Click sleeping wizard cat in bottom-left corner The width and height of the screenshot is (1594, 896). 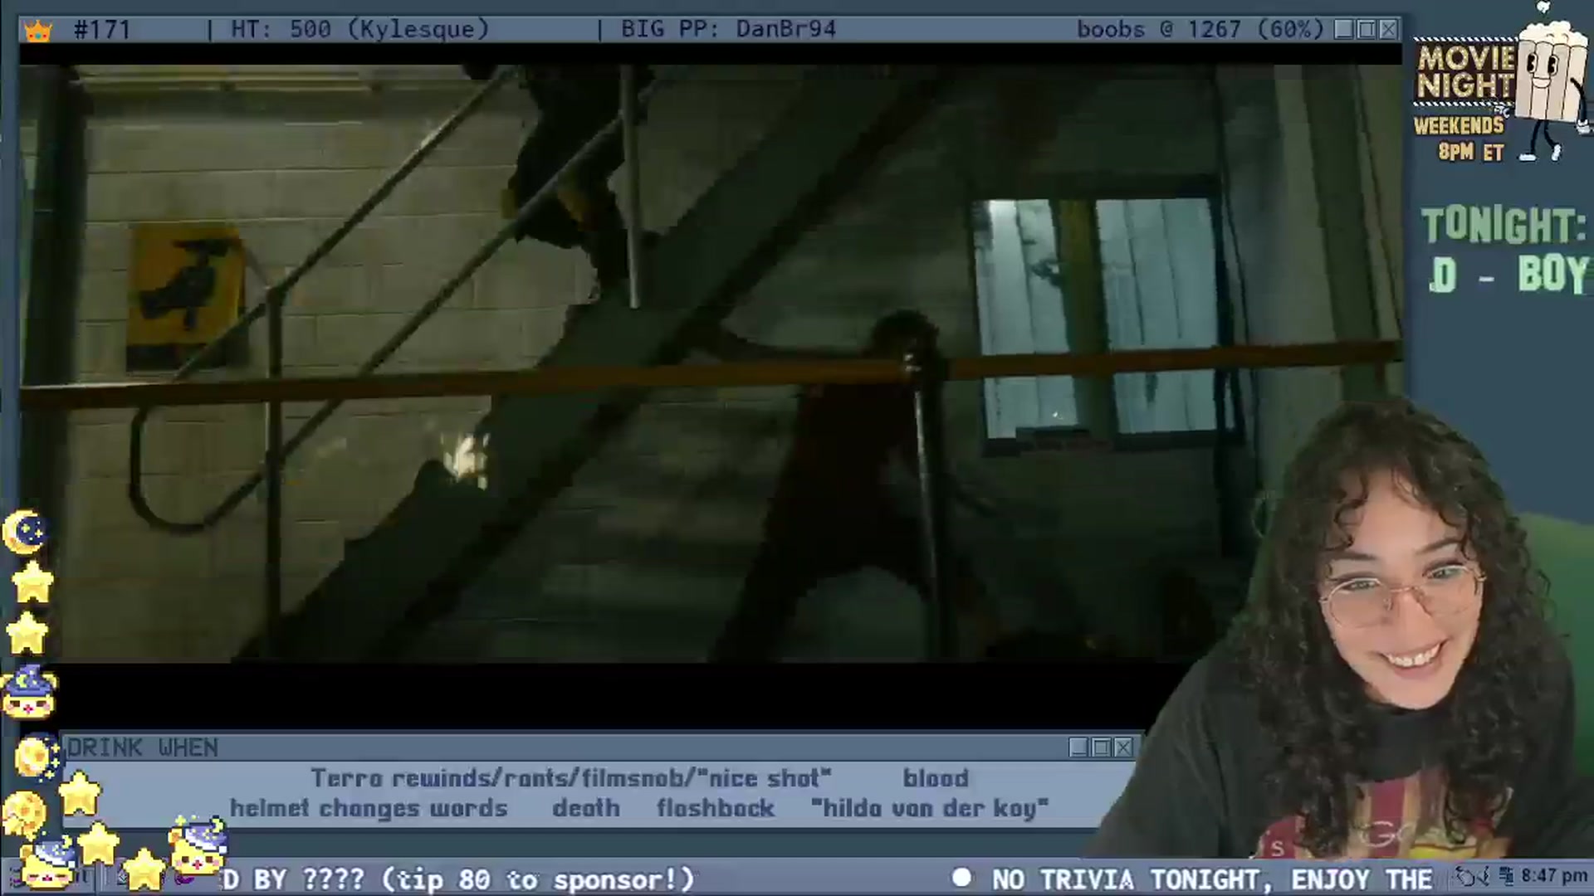pos(48,864)
